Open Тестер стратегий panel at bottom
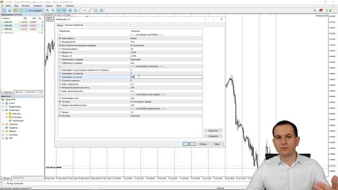This screenshot has width=338, height=190. tap(14, 184)
